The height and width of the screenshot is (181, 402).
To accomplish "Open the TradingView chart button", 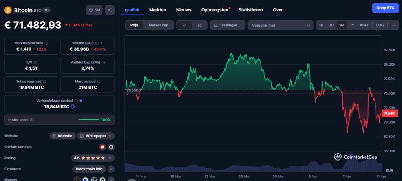I will [x=227, y=25].
